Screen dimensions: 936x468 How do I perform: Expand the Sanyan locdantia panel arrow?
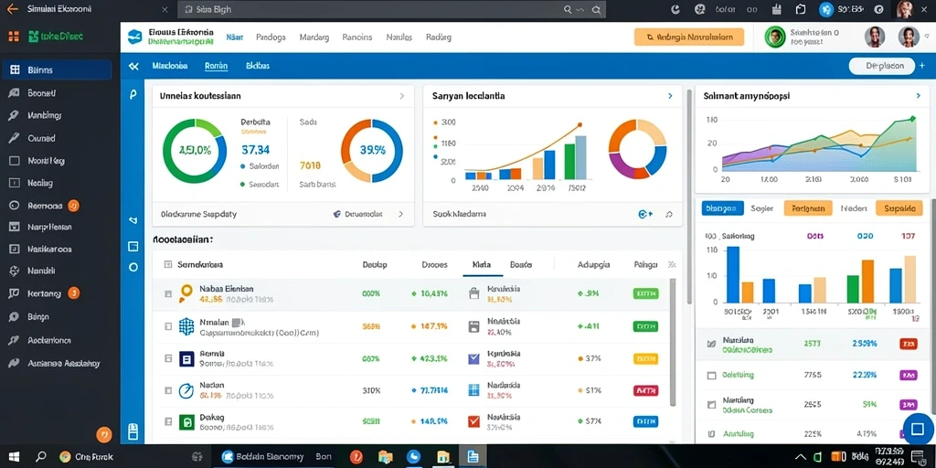670,95
